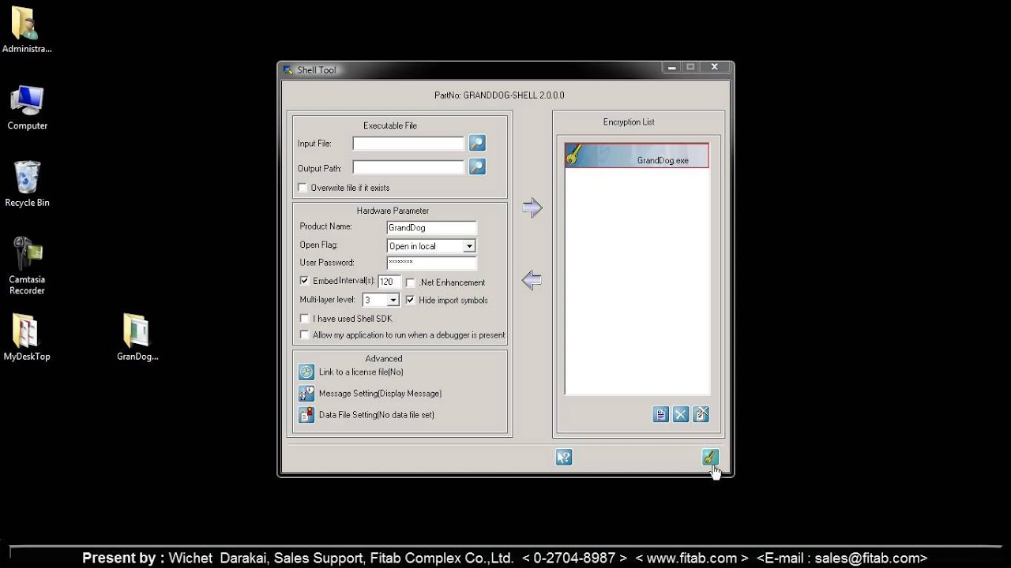Image resolution: width=1011 pixels, height=568 pixels.
Task: Enable .Net Enhancement checkbox
Action: pyautogui.click(x=411, y=282)
